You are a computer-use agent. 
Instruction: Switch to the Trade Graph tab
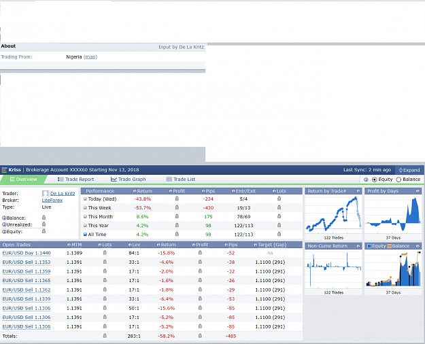click(x=129, y=179)
